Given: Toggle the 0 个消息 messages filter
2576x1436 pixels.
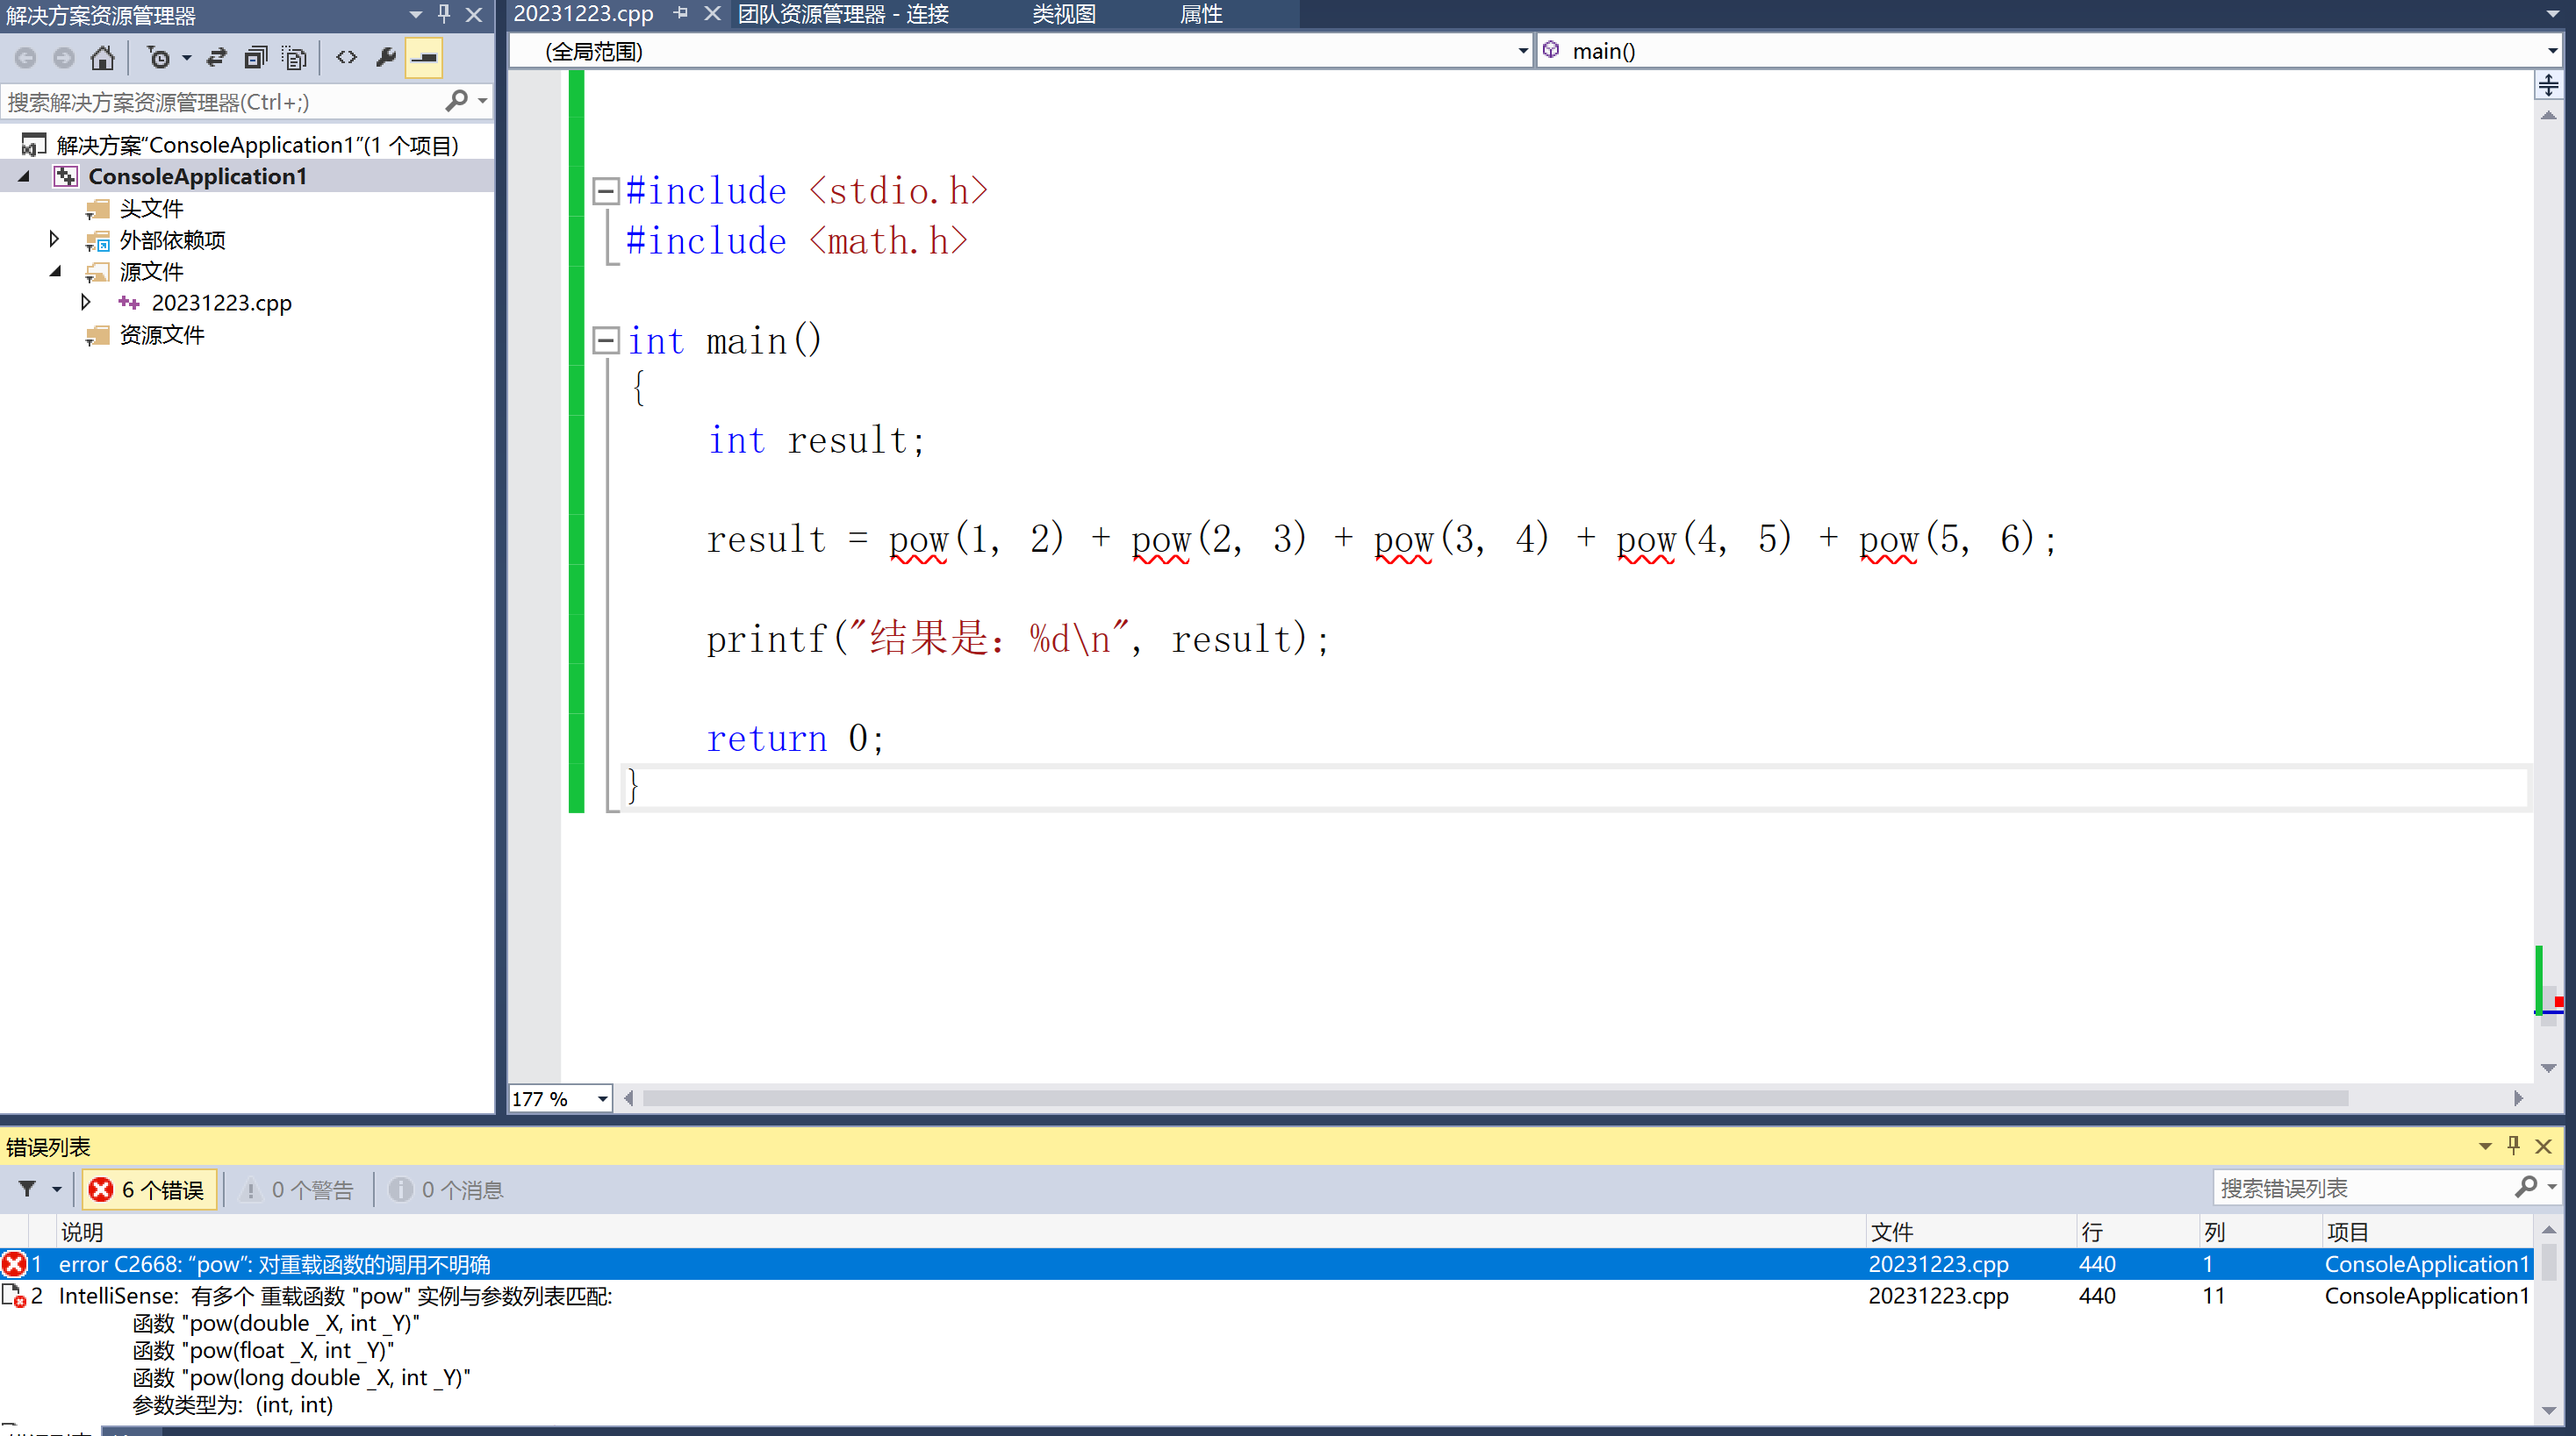Looking at the screenshot, I should pyautogui.click(x=446, y=1190).
